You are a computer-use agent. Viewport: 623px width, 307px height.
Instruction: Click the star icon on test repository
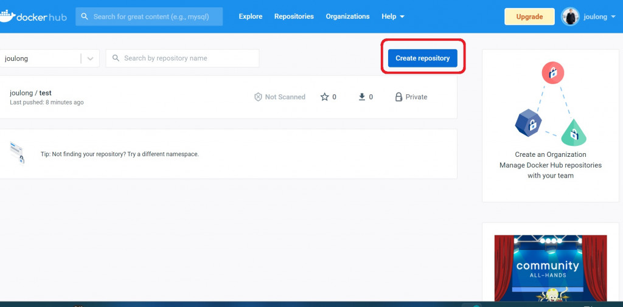[325, 97]
